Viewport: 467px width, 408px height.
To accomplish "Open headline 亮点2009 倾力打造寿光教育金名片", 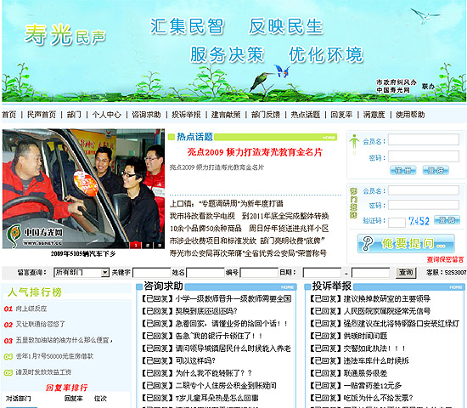I will tap(255, 152).
